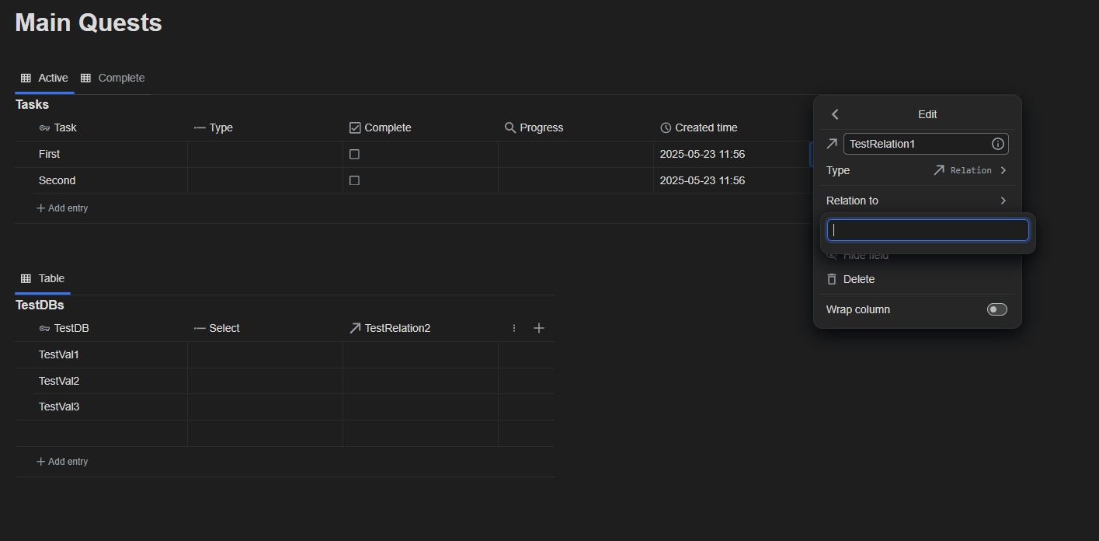Select the Active view tab
Viewport: 1099px width, 541px height.
tap(45, 78)
